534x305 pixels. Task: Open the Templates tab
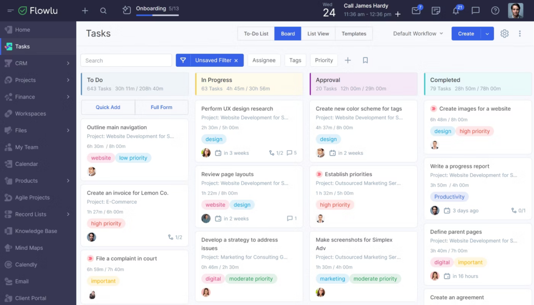coord(354,33)
